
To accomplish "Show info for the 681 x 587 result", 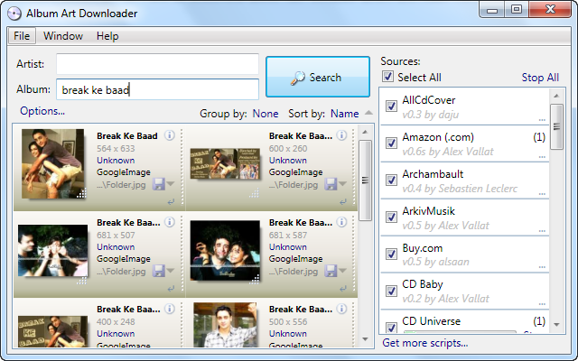I will [x=341, y=222].
